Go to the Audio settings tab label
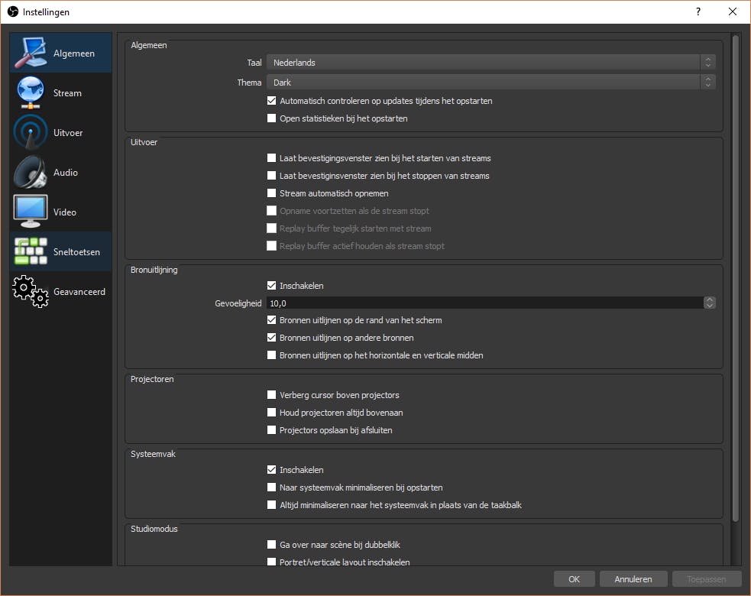This screenshot has height=596, width=751. [x=66, y=173]
